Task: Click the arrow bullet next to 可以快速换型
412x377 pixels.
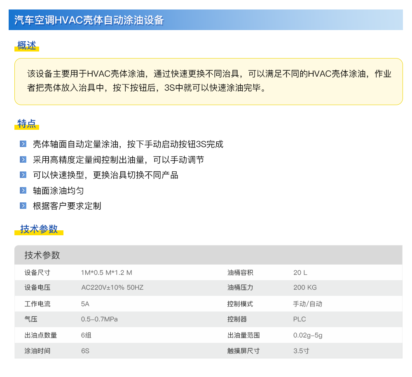Action: (x=23, y=175)
